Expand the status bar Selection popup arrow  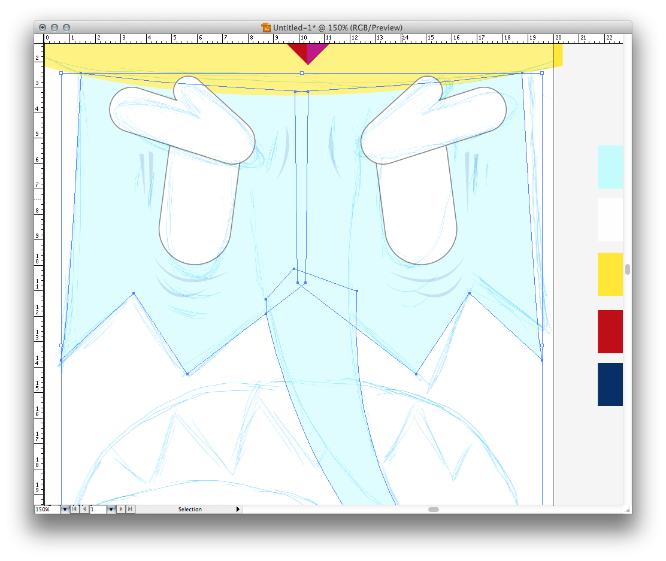pos(238,510)
